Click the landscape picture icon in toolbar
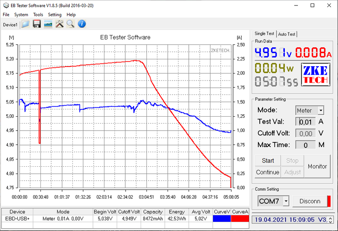 pyautogui.click(x=48, y=24)
